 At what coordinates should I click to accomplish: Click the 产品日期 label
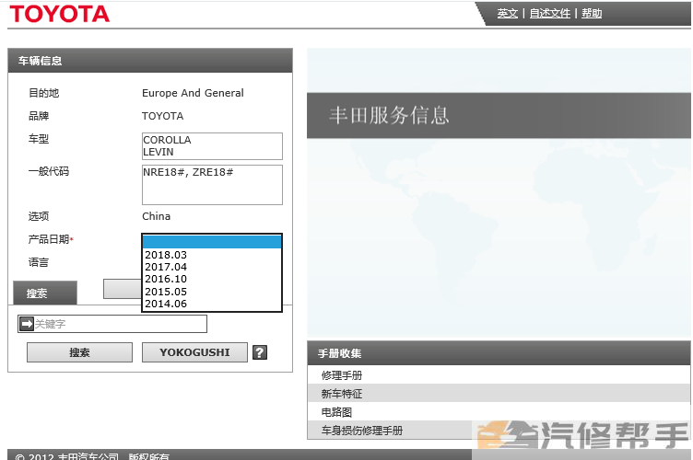click(51, 239)
